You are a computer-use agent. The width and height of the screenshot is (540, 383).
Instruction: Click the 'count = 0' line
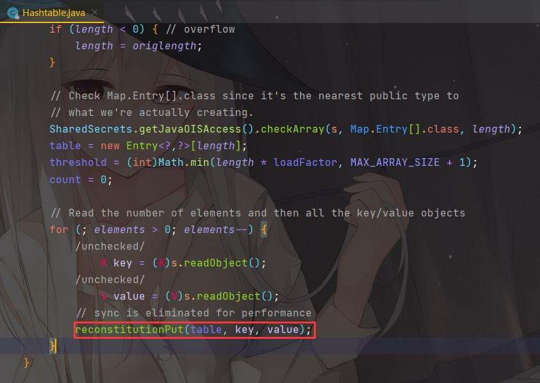(81, 180)
